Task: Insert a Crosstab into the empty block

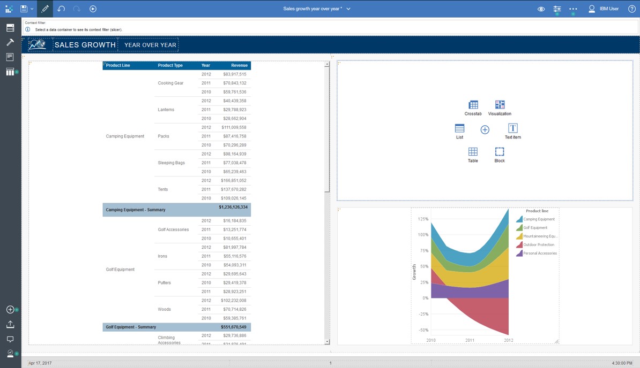Action: (473, 108)
